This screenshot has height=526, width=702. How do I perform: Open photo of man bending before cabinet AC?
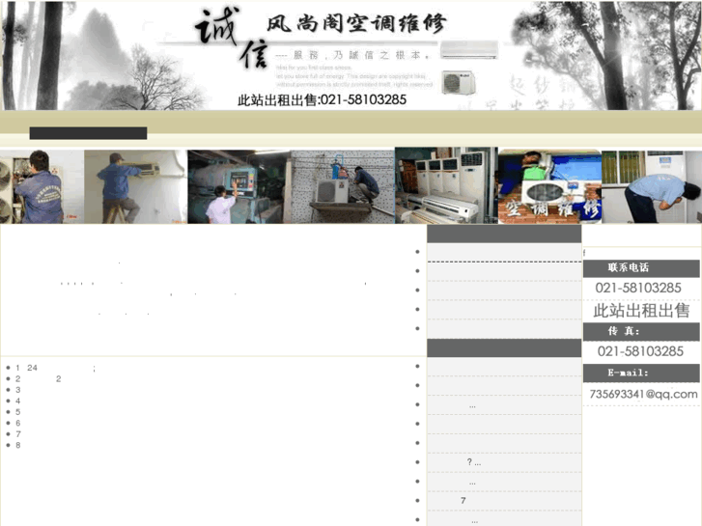coord(652,186)
